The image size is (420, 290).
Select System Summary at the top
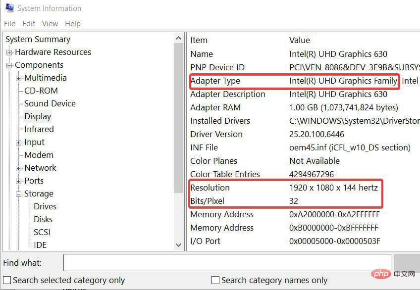tap(38, 39)
